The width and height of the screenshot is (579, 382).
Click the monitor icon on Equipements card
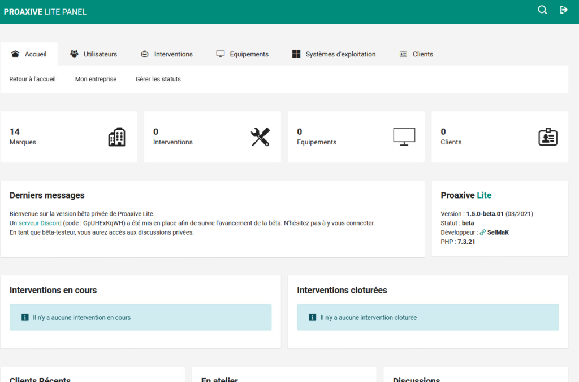(x=404, y=137)
